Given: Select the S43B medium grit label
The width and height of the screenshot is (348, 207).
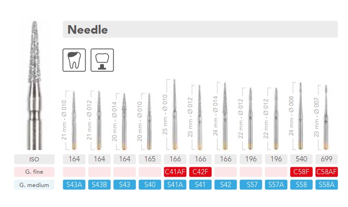Looking at the screenshot, I should coord(99,185).
